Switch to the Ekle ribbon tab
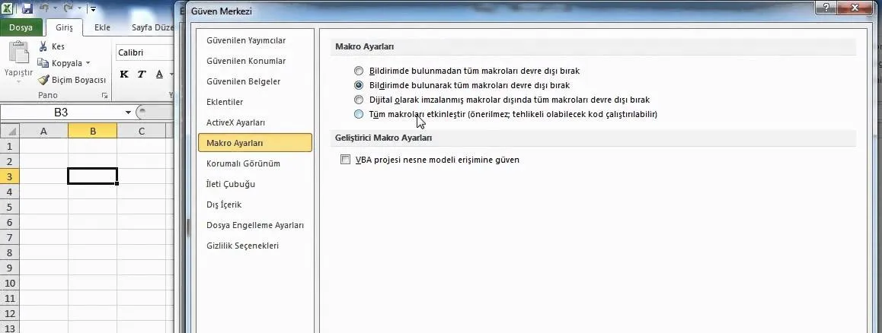This screenshot has height=333, width=882. click(x=102, y=27)
